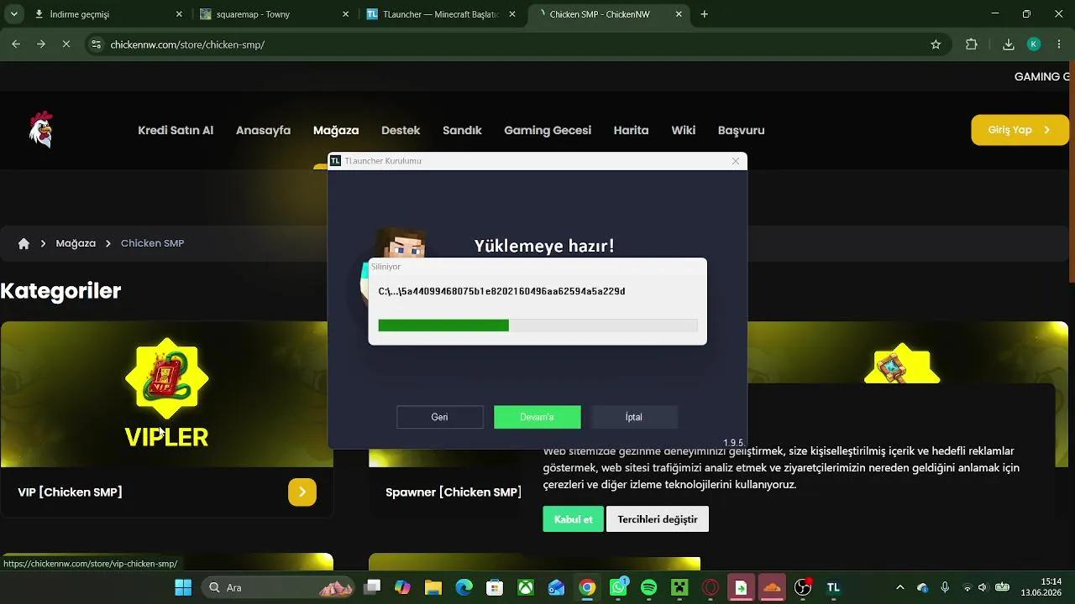The width and height of the screenshot is (1075, 604).
Task: Open File Explorer from the taskbar
Action: 433,587
